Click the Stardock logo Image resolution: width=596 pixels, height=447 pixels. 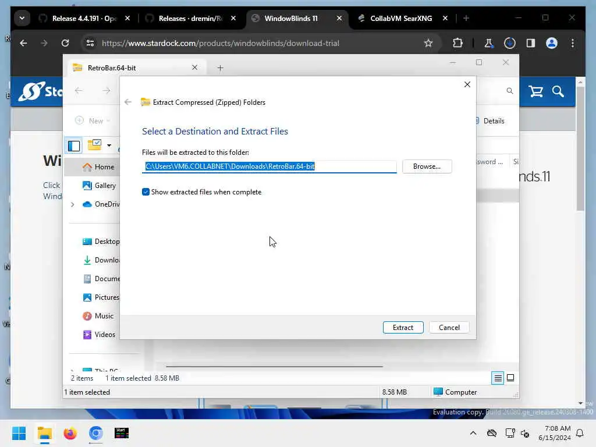click(x=39, y=91)
